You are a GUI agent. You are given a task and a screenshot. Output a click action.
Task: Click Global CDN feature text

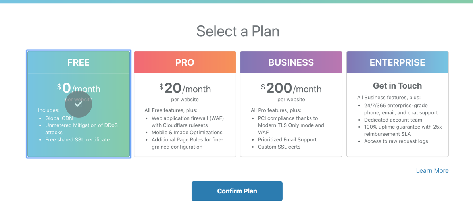click(x=59, y=118)
